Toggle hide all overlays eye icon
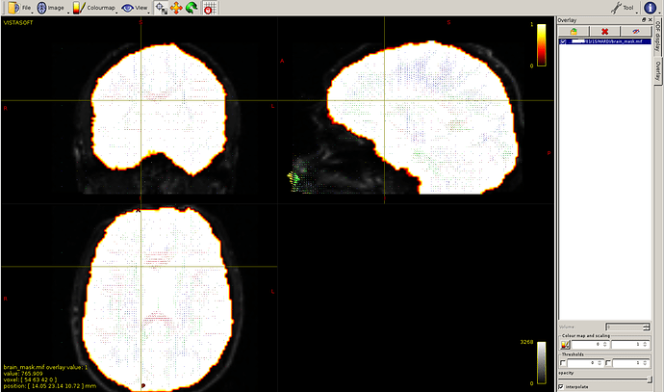Screen dimensions: 664x392 [636, 32]
